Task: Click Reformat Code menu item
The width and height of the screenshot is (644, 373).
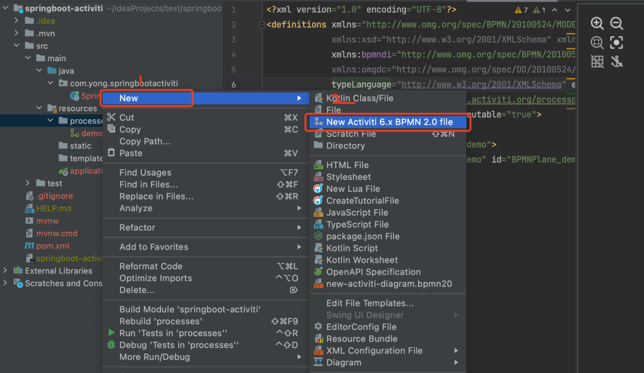Action: click(205, 266)
